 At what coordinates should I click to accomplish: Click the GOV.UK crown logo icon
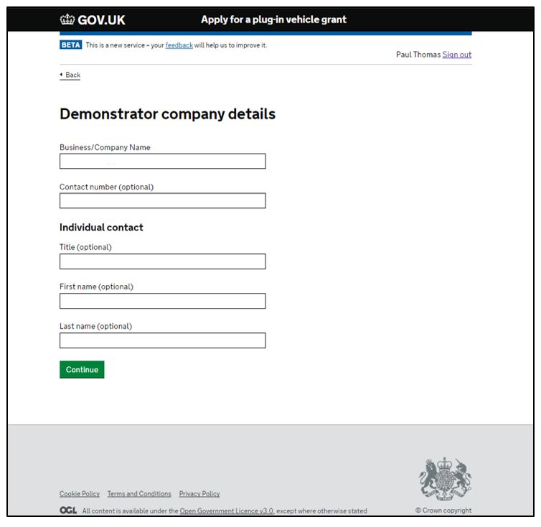pos(67,19)
